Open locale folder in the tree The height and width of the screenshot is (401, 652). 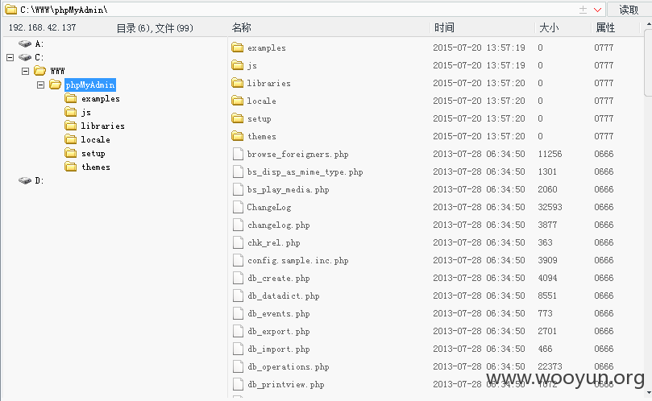[x=95, y=139]
